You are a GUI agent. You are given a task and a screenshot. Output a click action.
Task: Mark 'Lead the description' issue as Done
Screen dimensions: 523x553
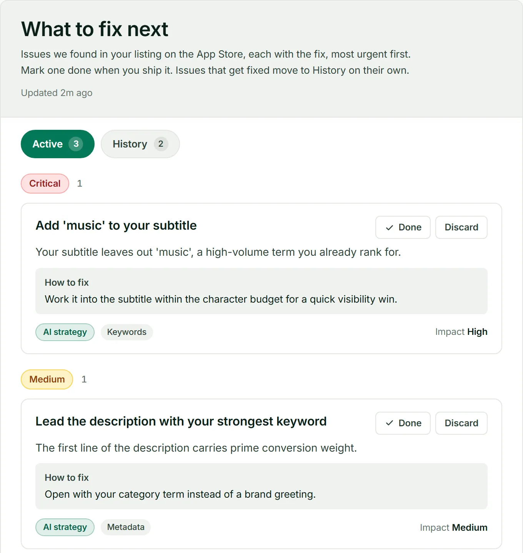point(403,423)
